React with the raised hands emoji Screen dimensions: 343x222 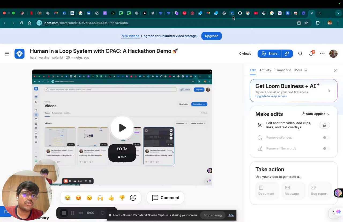tap(100, 198)
